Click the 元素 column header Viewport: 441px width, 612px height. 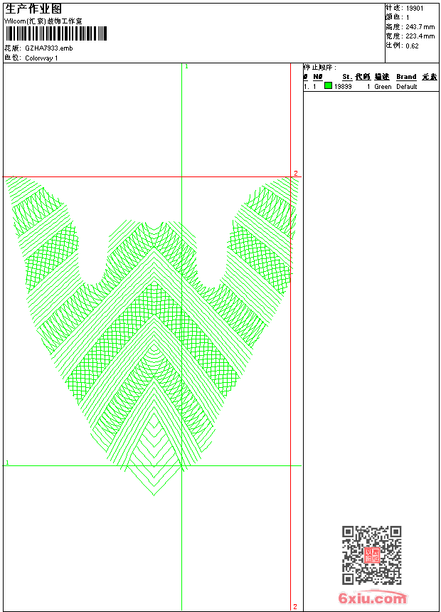pyautogui.click(x=430, y=77)
